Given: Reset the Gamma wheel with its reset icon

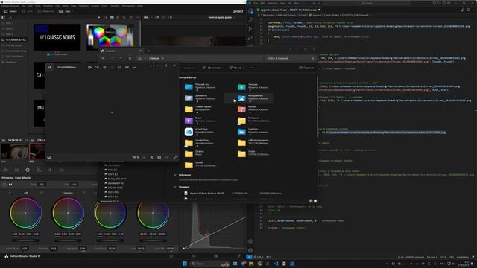Looking at the screenshot, I should point(84,193).
